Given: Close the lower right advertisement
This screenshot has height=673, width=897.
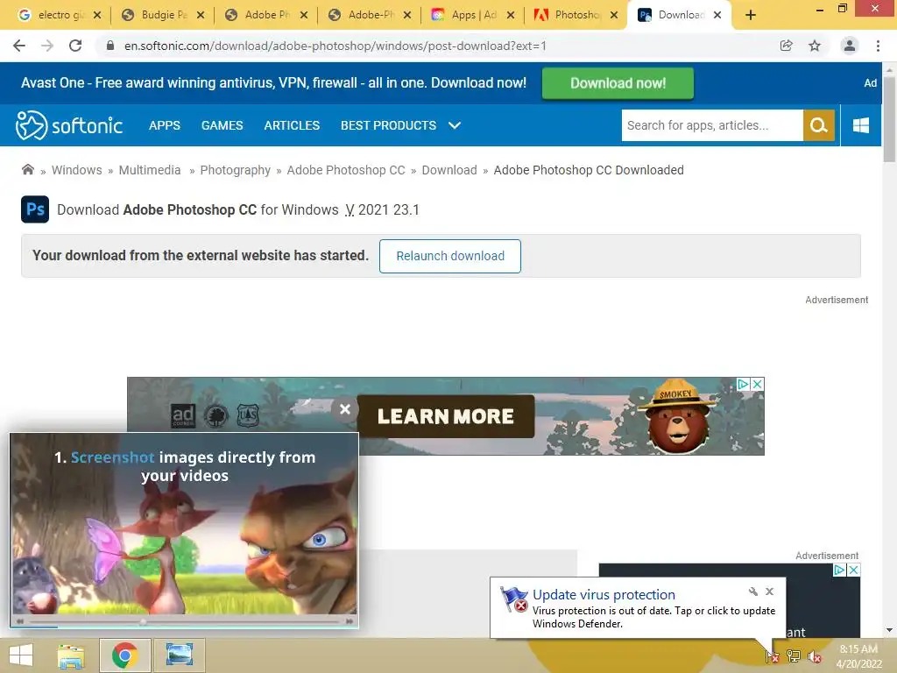Looking at the screenshot, I should (853, 570).
